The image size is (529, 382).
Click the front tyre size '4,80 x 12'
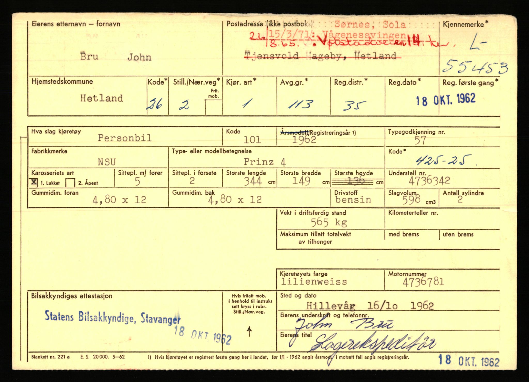(119, 200)
